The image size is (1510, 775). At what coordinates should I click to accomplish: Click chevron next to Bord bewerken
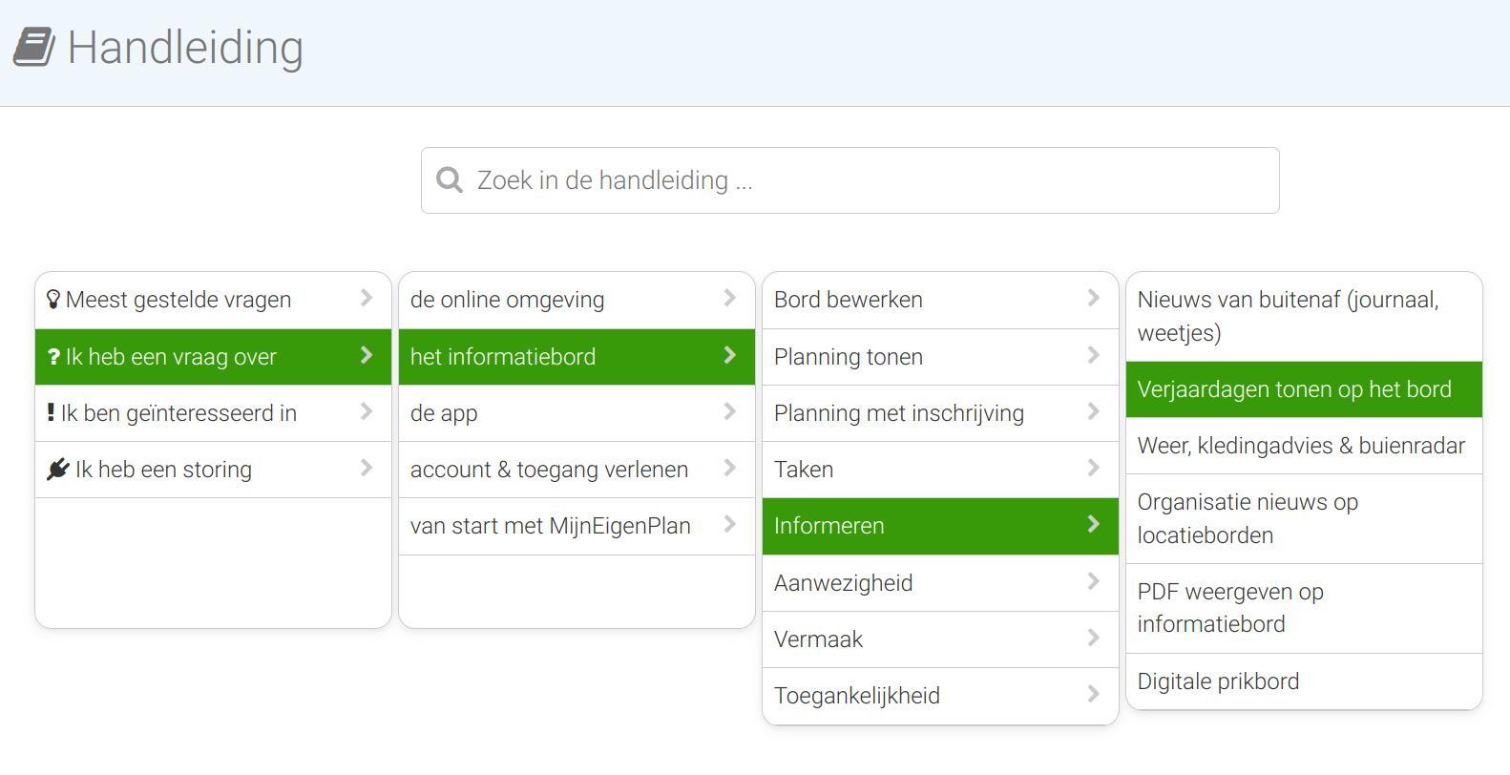click(1094, 299)
